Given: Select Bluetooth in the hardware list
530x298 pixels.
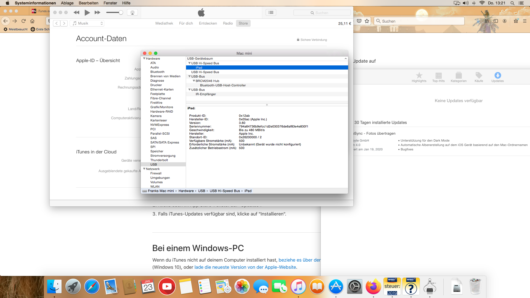Looking at the screenshot, I should (157, 72).
